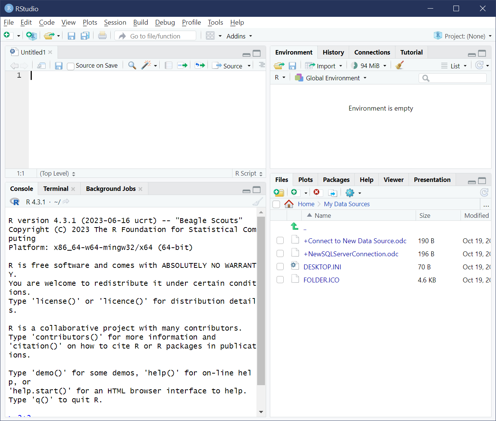Browse path ellipsis button in Files pane

pos(486,204)
